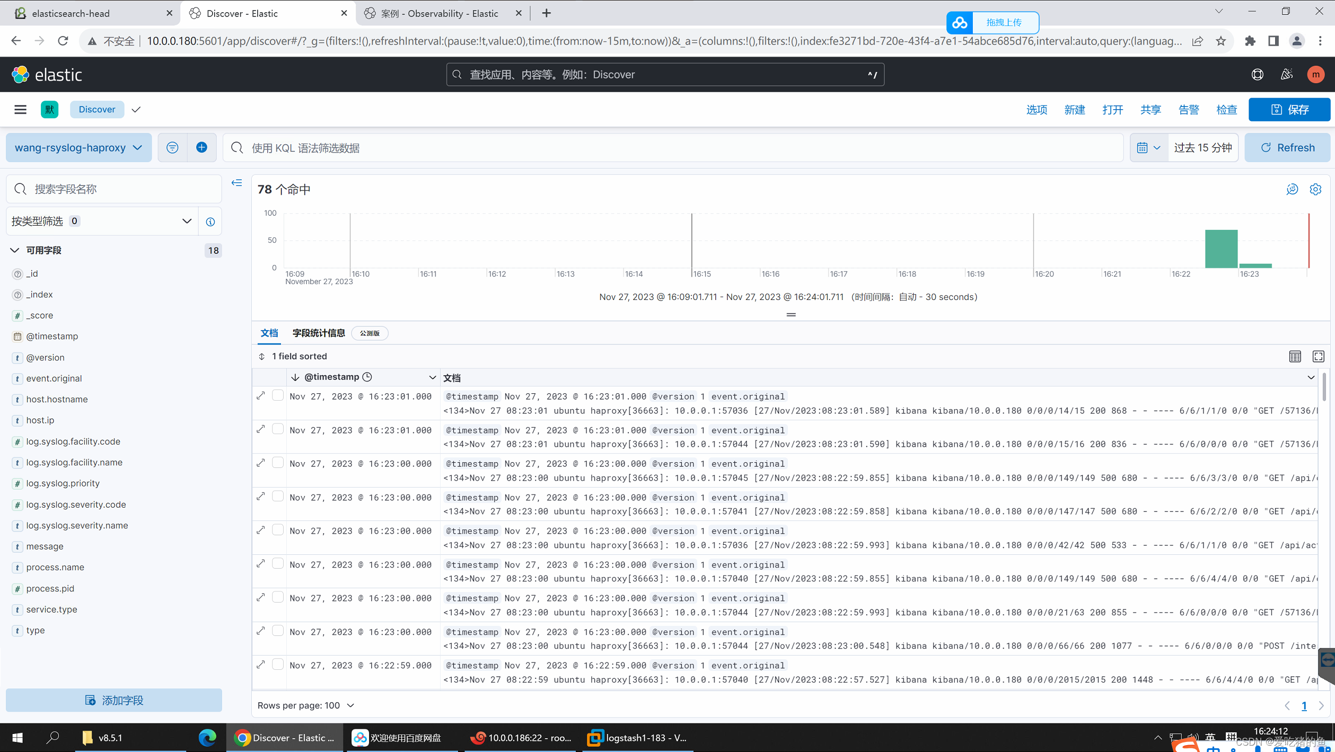Open the date quick menu calendar dropdown
The image size is (1335, 752).
(x=1148, y=148)
